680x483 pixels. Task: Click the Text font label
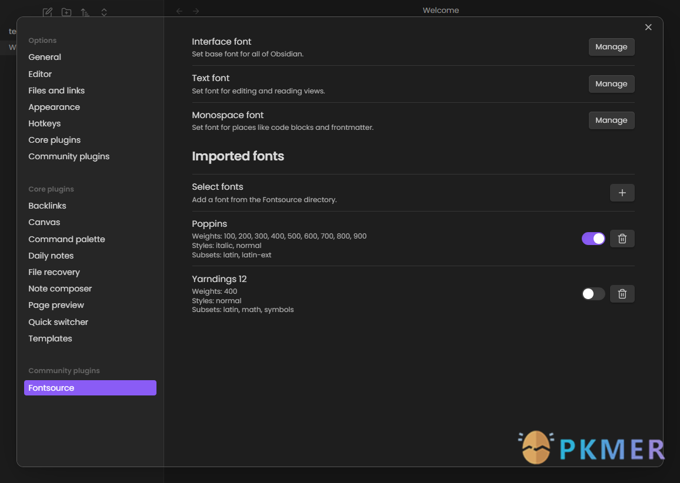click(211, 78)
